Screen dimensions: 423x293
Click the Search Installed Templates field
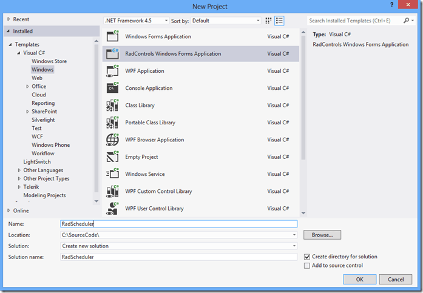[355, 21]
